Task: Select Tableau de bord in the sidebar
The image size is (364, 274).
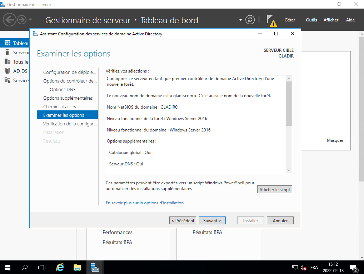Action: point(15,43)
